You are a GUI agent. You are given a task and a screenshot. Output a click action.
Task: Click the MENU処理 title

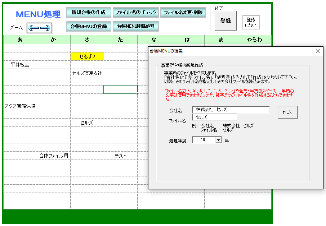(x=38, y=14)
